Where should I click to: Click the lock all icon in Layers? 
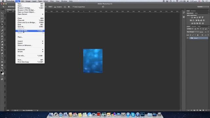pyautogui.click(x=198, y=35)
